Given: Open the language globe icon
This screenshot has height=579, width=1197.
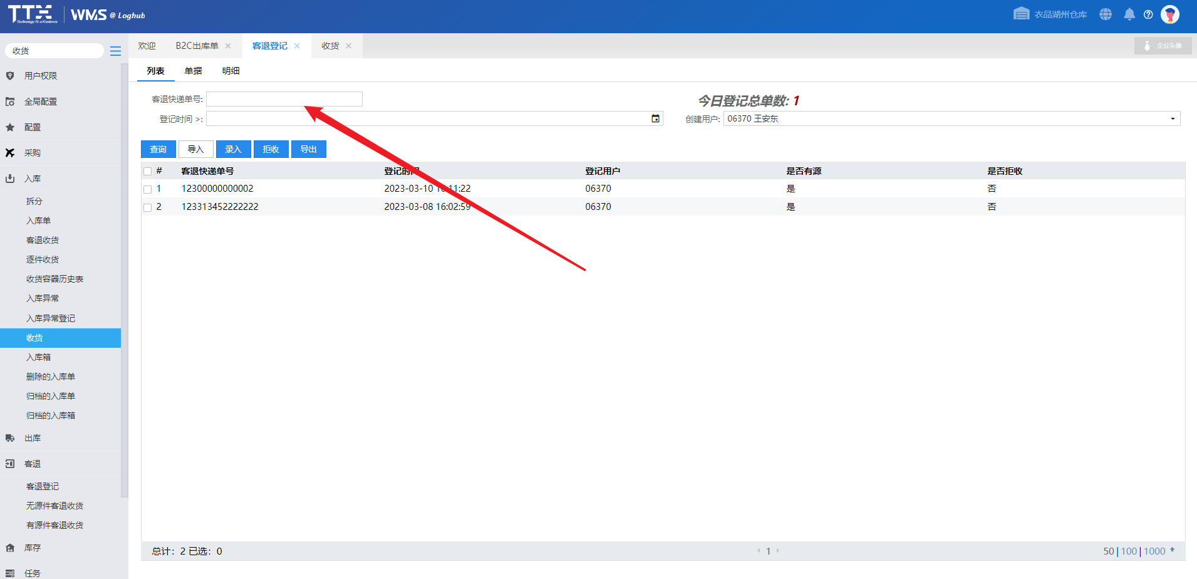Looking at the screenshot, I should pos(1106,14).
